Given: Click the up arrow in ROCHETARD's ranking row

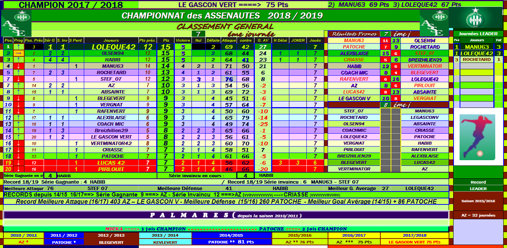Looking at the screenshot, I should [19, 73].
